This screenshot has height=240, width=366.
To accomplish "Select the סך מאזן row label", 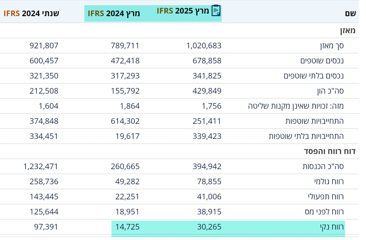I will point(332,46).
